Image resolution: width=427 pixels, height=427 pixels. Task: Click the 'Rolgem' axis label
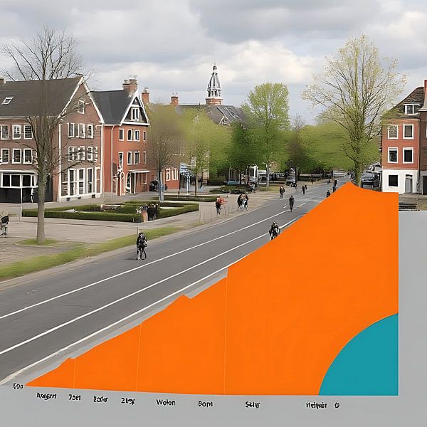[x=46, y=396]
